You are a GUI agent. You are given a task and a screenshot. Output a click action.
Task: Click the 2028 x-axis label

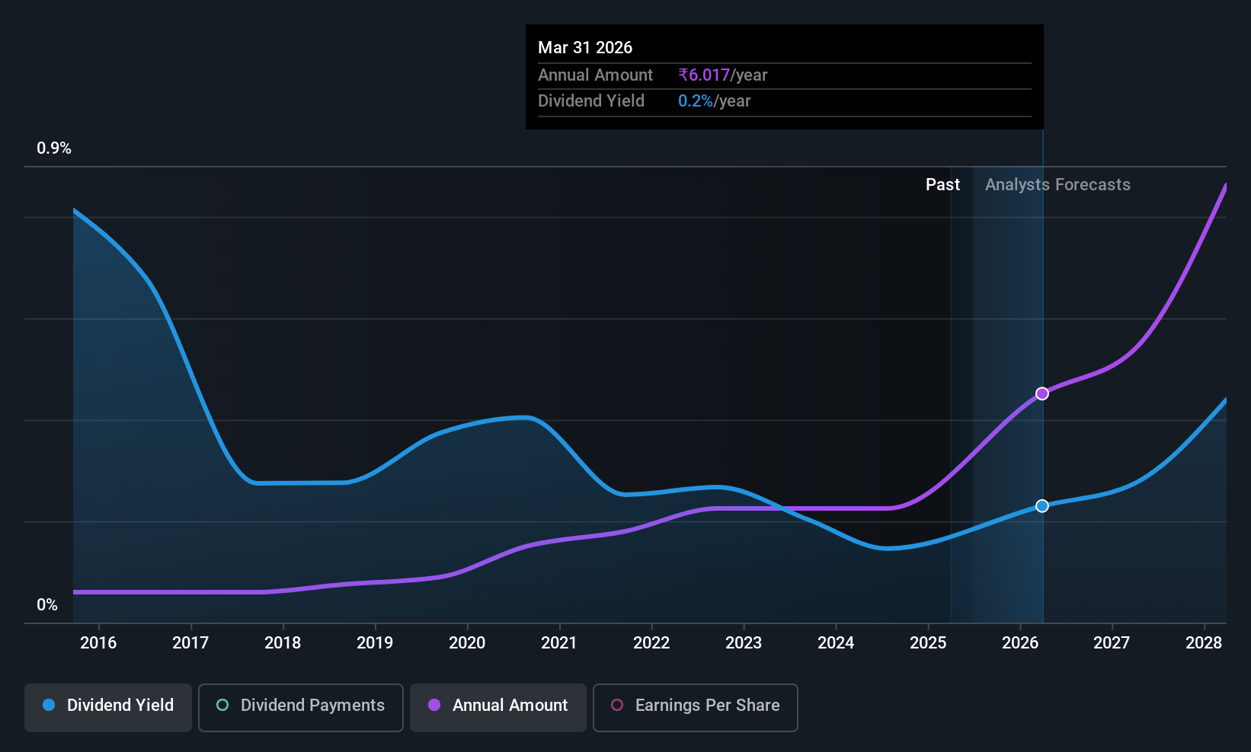pos(1204,643)
